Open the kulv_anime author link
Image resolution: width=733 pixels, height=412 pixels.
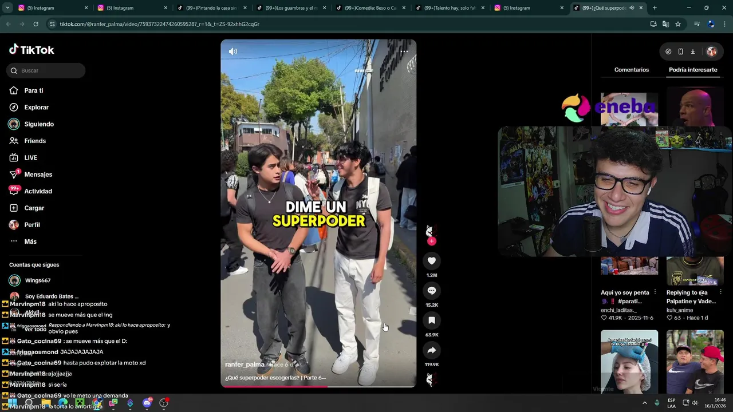[680, 310]
